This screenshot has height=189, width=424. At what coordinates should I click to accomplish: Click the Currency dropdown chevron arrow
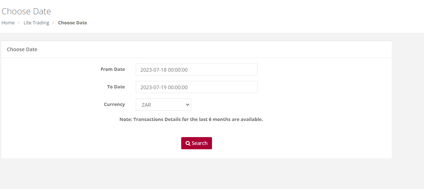click(x=187, y=105)
